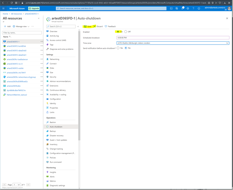Open the artestD365FO-loadbalancer resource link
233x190 pixels.
point(17,59)
